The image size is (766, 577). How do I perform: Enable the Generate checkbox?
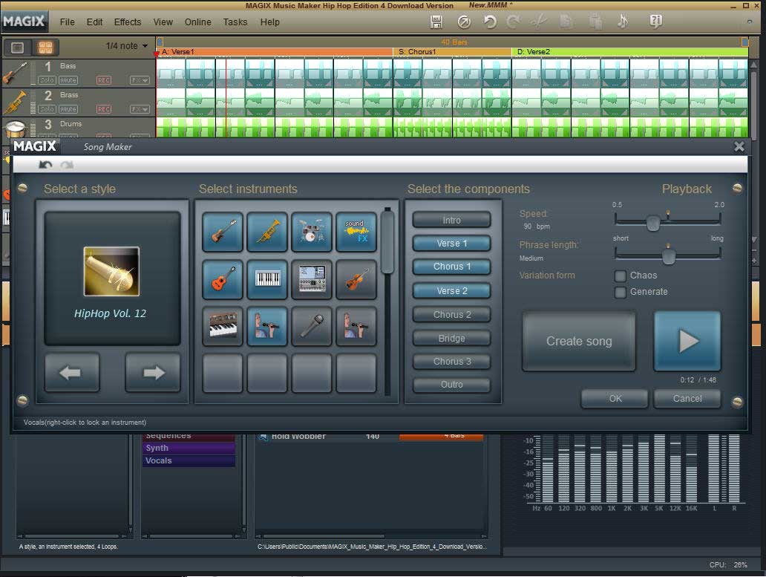pos(621,293)
